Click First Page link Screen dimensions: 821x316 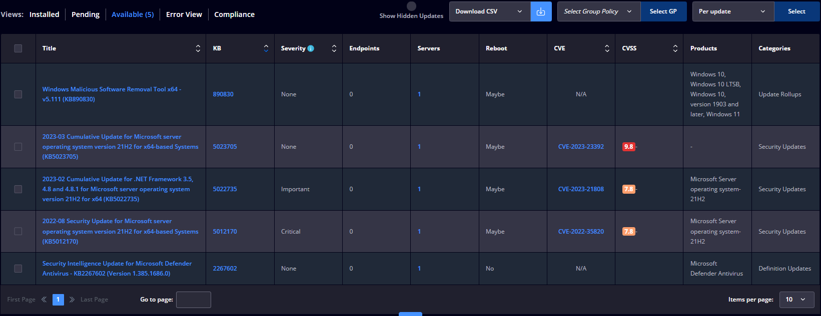tap(21, 300)
